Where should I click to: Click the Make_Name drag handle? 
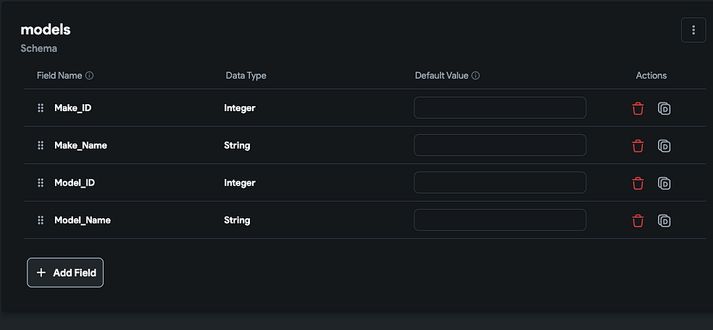(x=40, y=146)
